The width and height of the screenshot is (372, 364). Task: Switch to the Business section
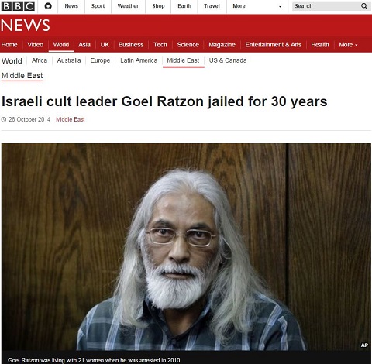click(131, 45)
